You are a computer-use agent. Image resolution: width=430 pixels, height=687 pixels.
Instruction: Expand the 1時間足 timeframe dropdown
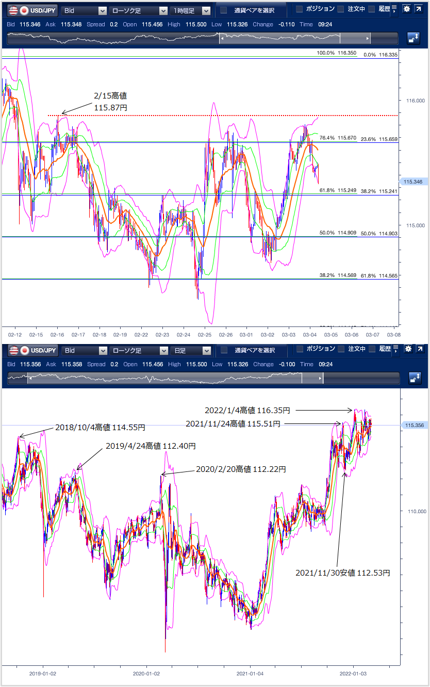pos(191,10)
